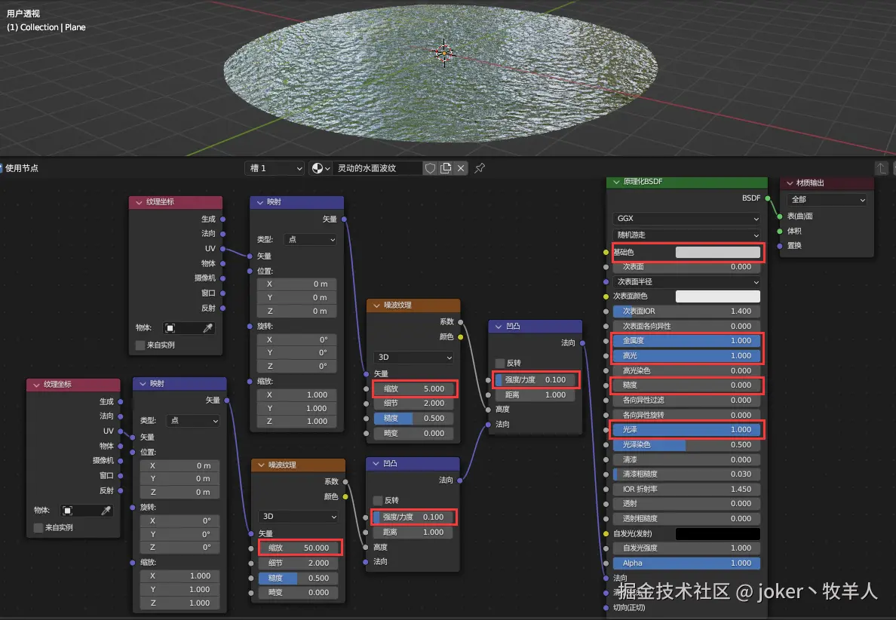
Task: Click the arrow icon at node editor top-right
Action: (x=881, y=167)
